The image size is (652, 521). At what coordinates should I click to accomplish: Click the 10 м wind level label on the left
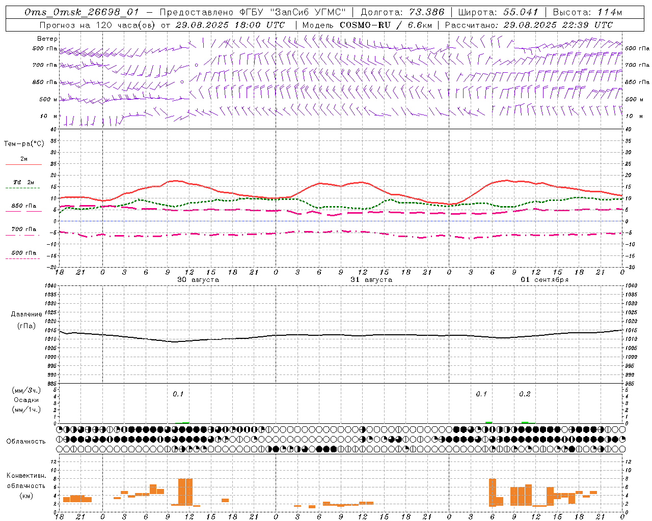pos(48,117)
